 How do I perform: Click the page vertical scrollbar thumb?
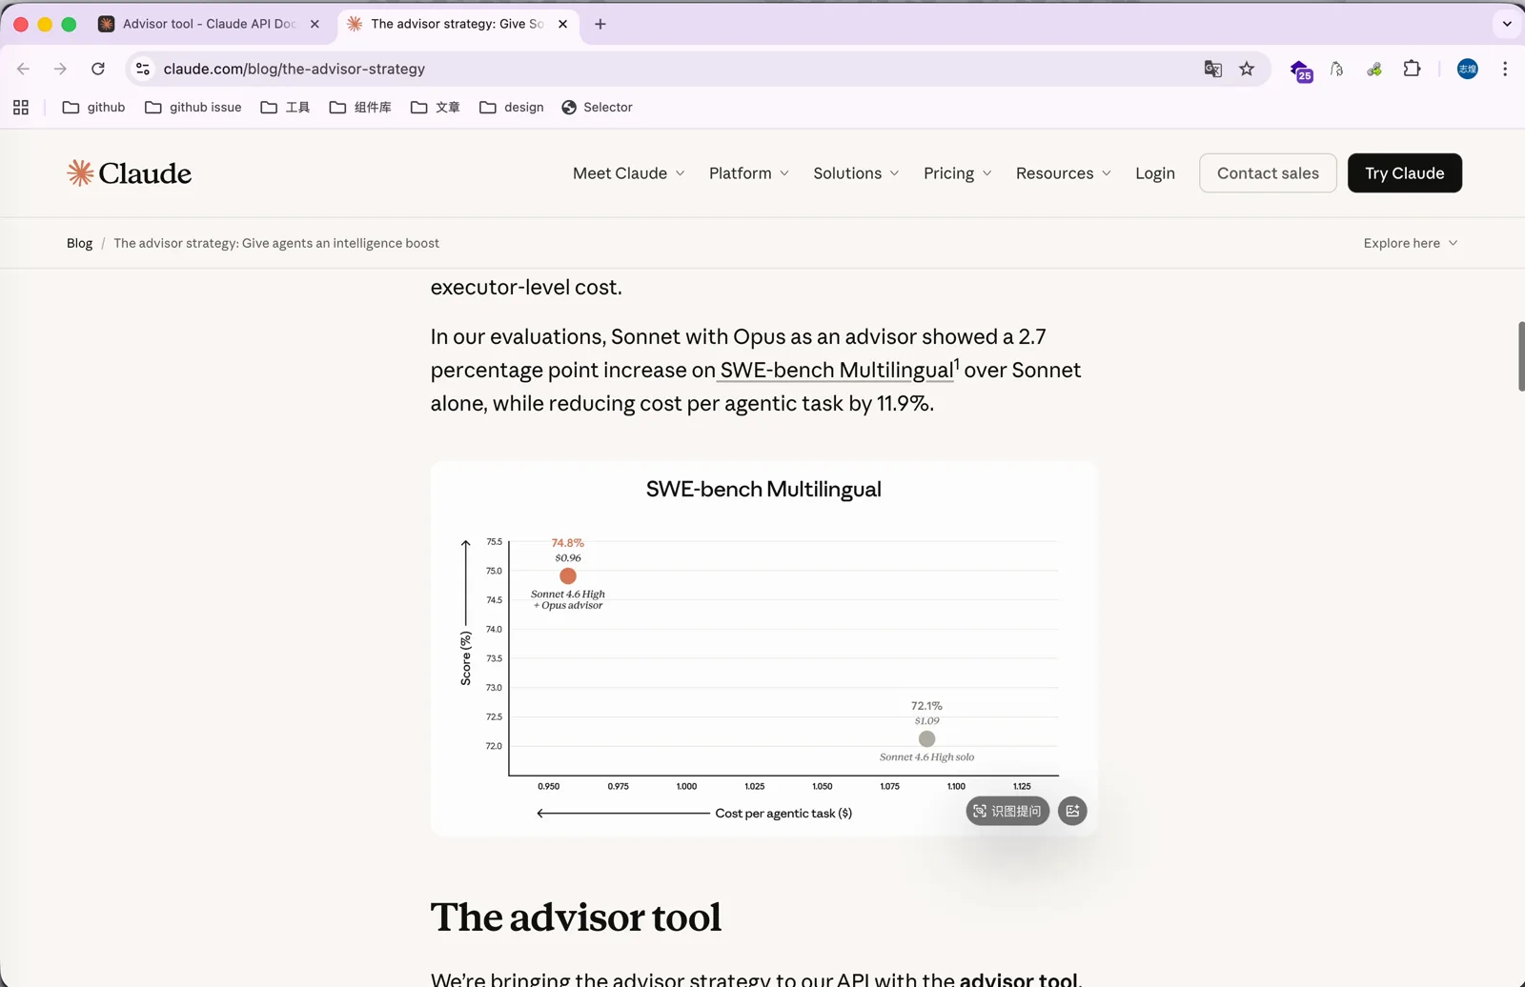[1521, 356]
